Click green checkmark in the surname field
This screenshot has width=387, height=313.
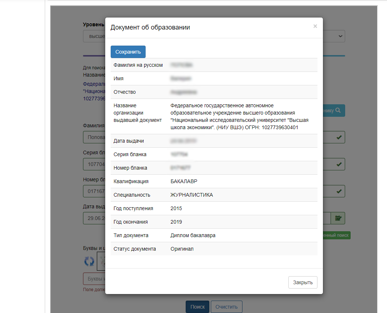(339, 137)
